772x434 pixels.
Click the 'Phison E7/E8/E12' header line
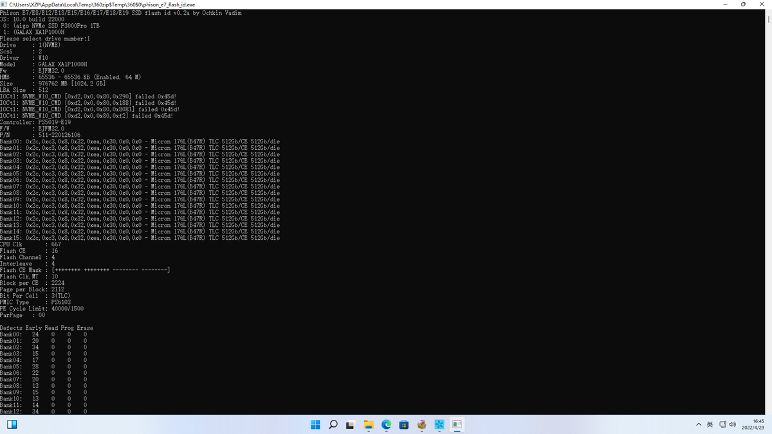coord(121,13)
